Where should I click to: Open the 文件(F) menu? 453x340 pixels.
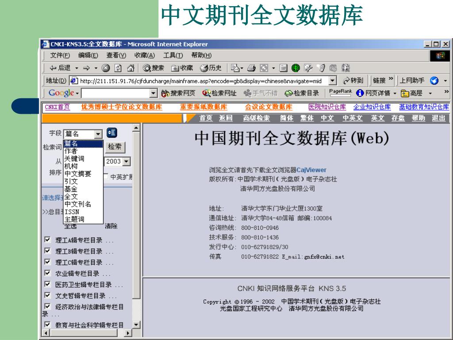[x=60, y=55]
